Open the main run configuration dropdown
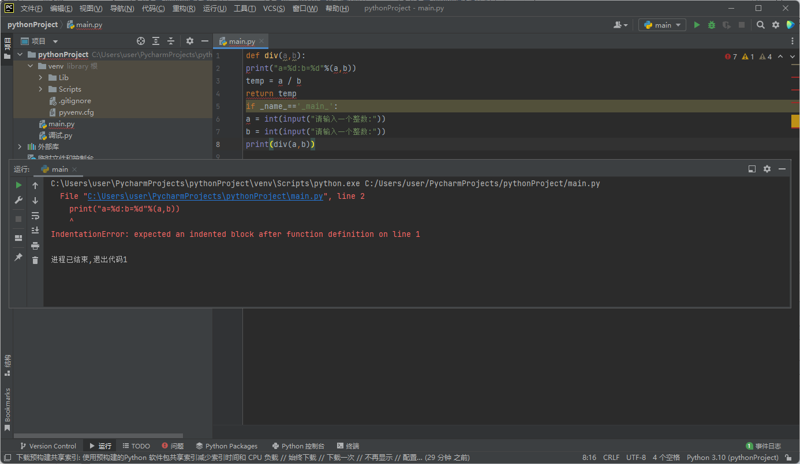The width and height of the screenshot is (800, 464). click(x=662, y=25)
